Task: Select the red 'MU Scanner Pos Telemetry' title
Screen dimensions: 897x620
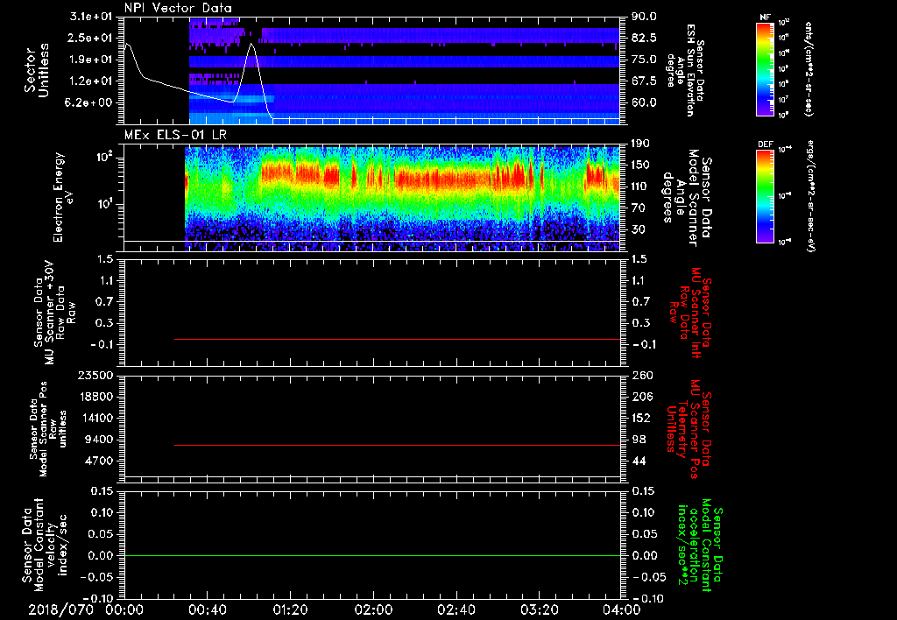Action: pos(689,429)
